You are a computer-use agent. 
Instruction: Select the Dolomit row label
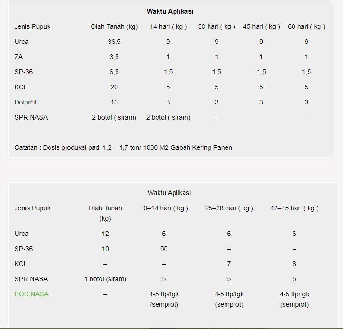point(25,102)
